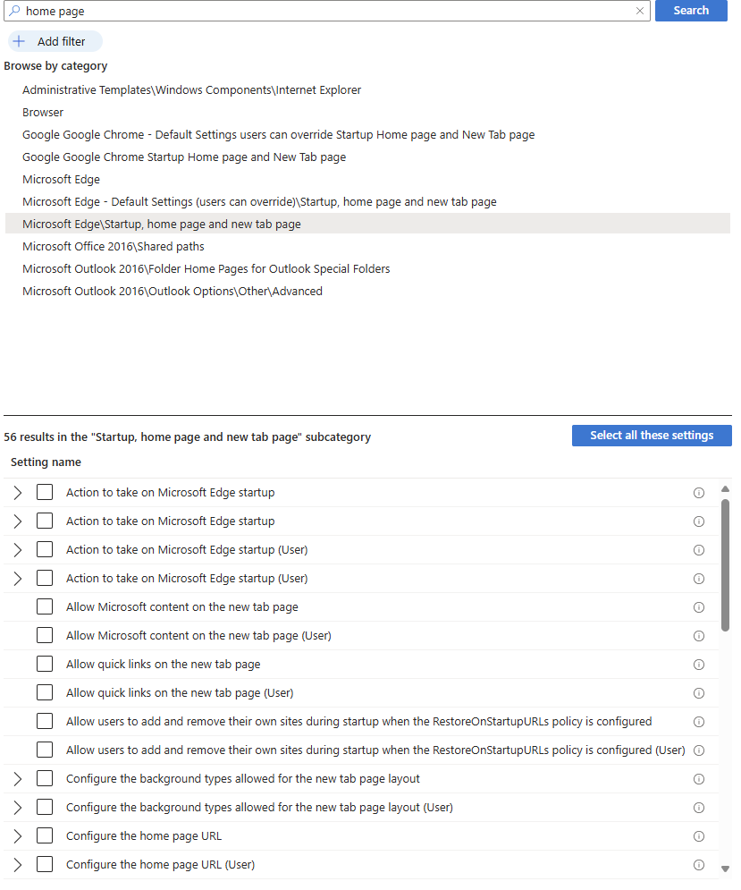Expand Configure the home page URL setting
This screenshot has height=890, width=741.
(x=17, y=836)
